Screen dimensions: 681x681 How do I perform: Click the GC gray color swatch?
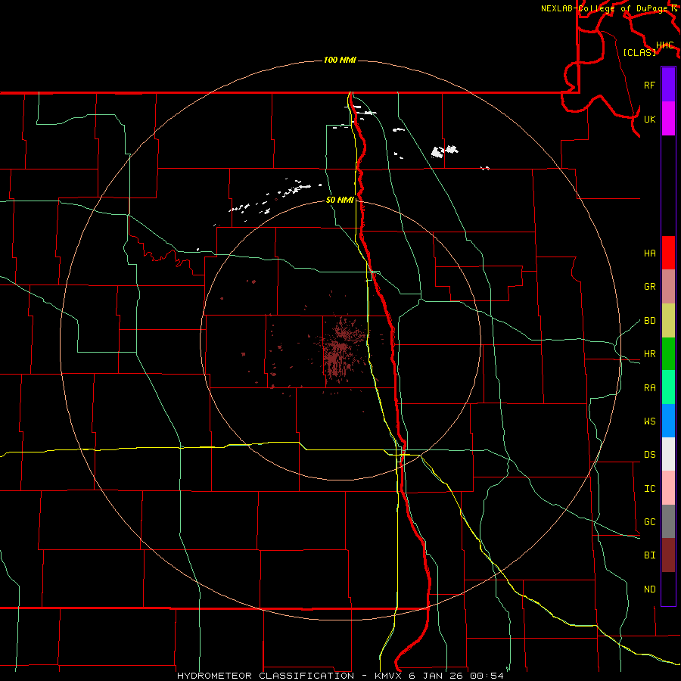pos(668,521)
